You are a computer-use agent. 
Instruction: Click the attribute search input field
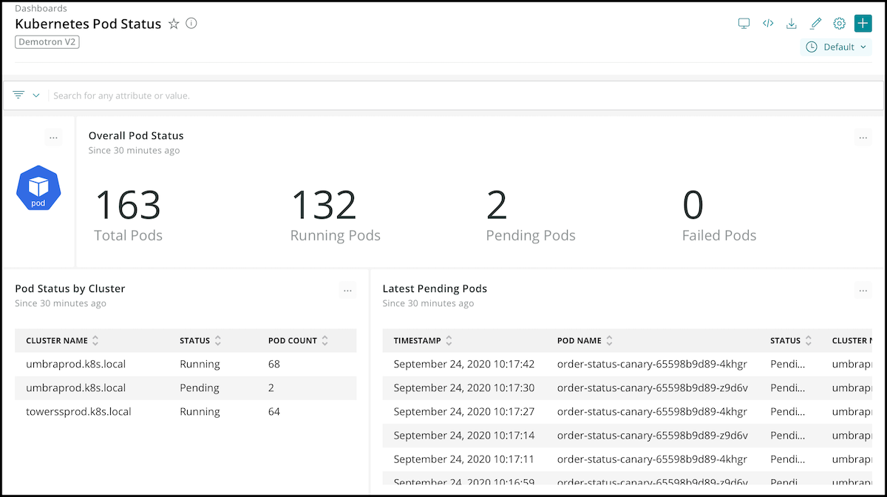[443, 95]
